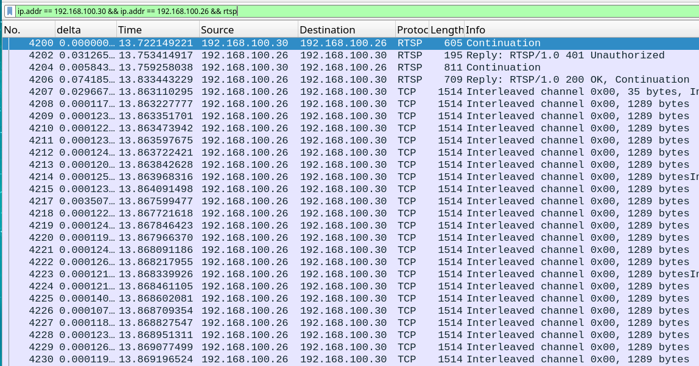Select packet 4207 with 35 bytes interleaved

point(349,92)
